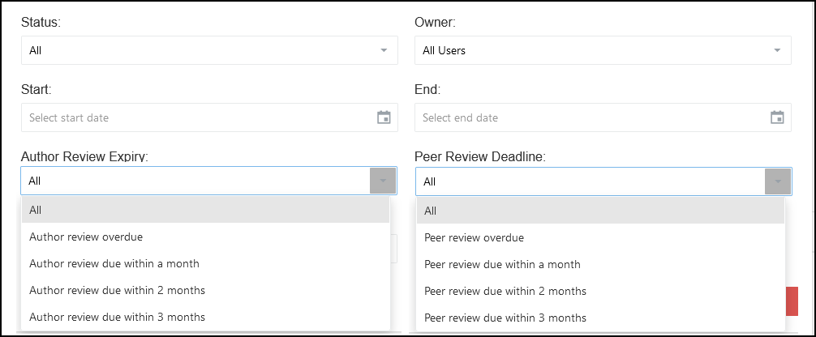Click the Author Review Expiry text box
Screen dimensions: 816x337
coord(195,181)
